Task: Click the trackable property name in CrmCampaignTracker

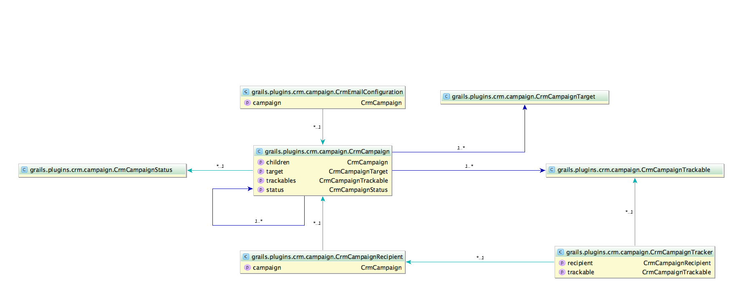Action: point(581,272)
